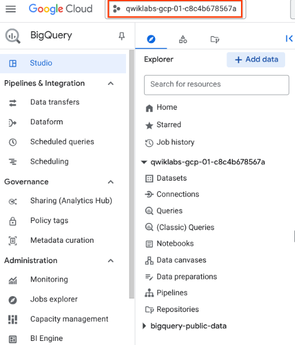Screen dimensions: 295x345
Task: Expand the bigquery-public-data node
Action: point(144,326)
